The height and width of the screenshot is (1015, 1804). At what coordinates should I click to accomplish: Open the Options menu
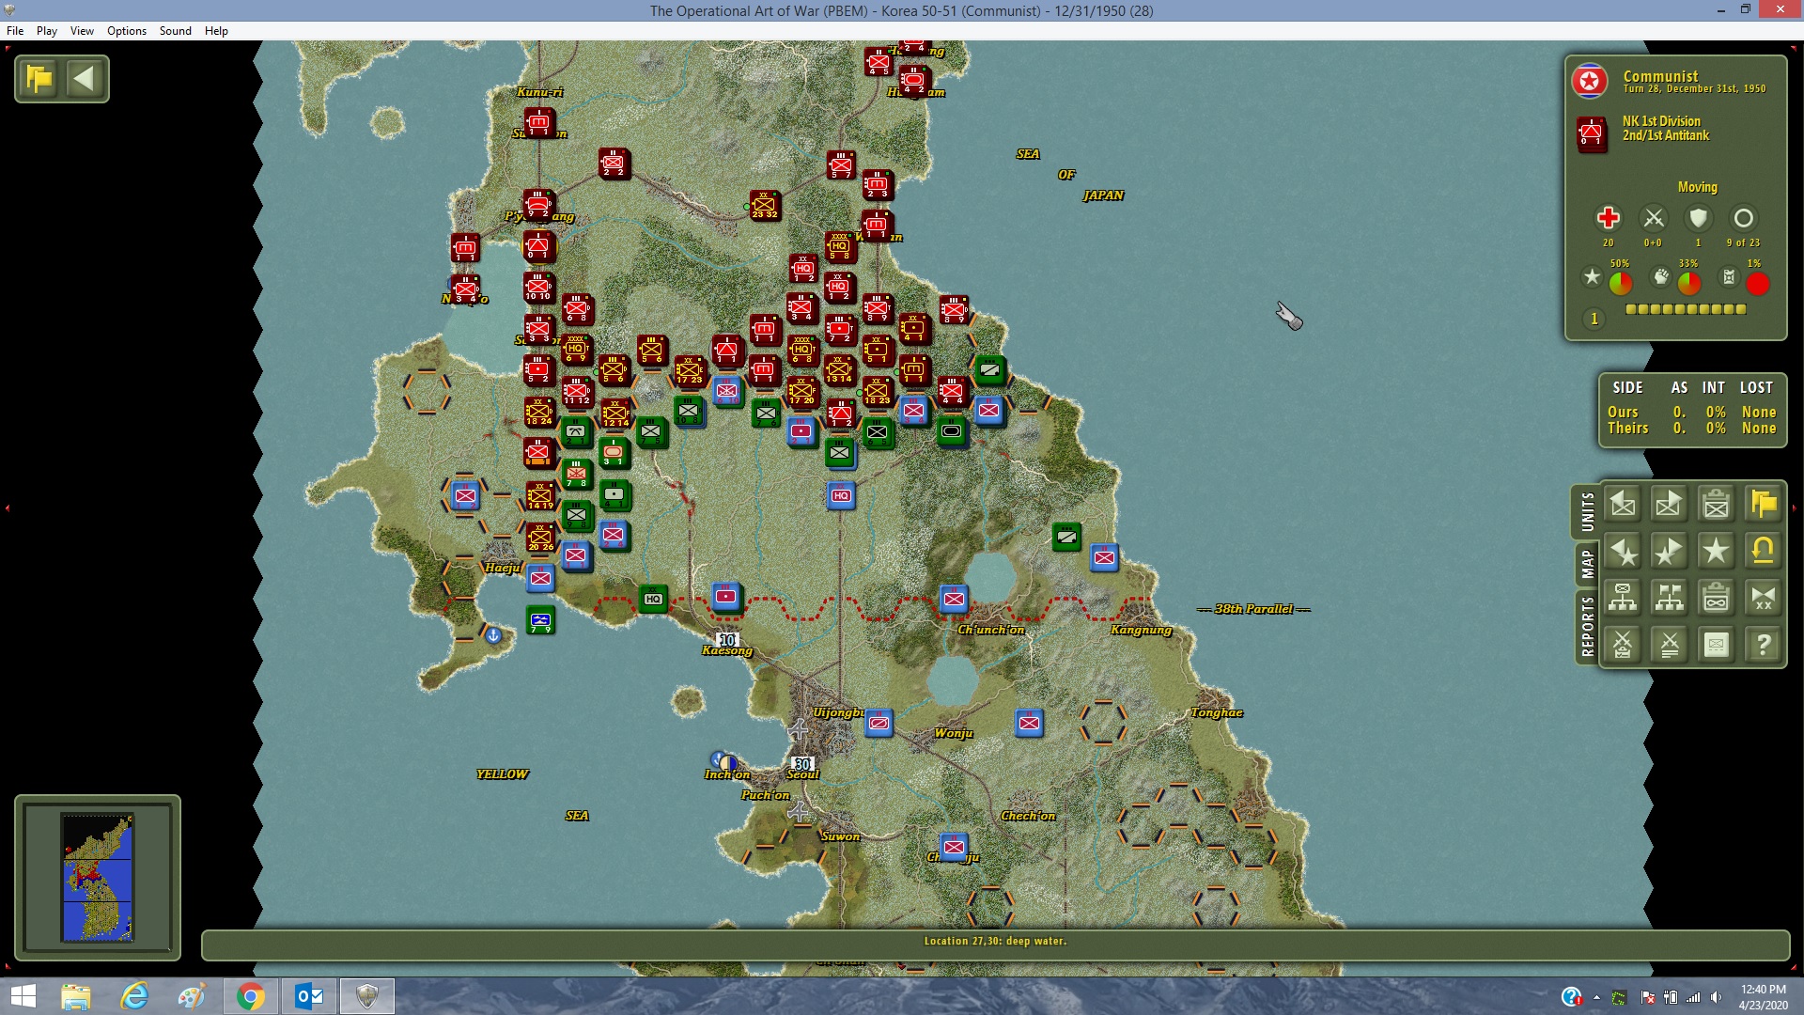coord(127,31)
